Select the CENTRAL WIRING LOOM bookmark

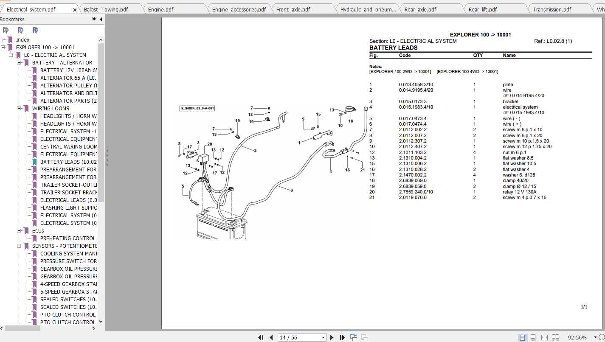pyautogui.click(x=69, y=147)
